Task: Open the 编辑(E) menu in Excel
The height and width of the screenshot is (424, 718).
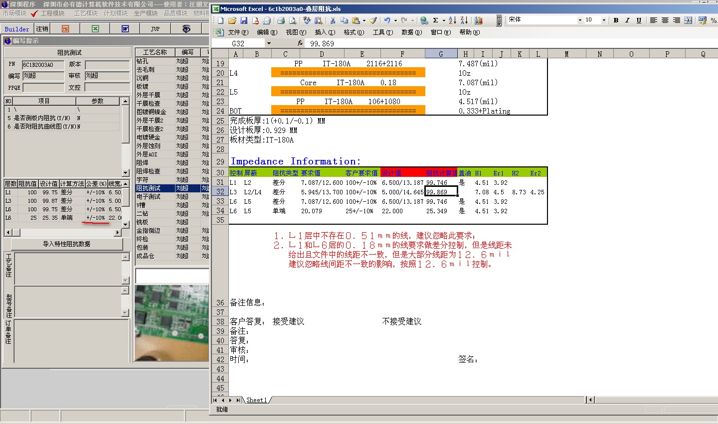Action: (267, 32)
